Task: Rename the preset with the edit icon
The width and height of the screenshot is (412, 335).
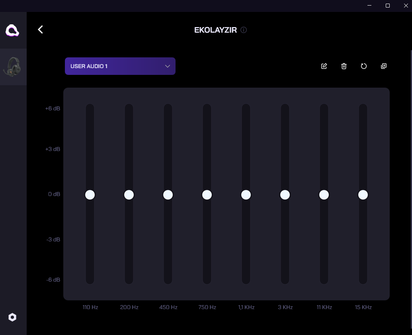Action: point(324,66)
